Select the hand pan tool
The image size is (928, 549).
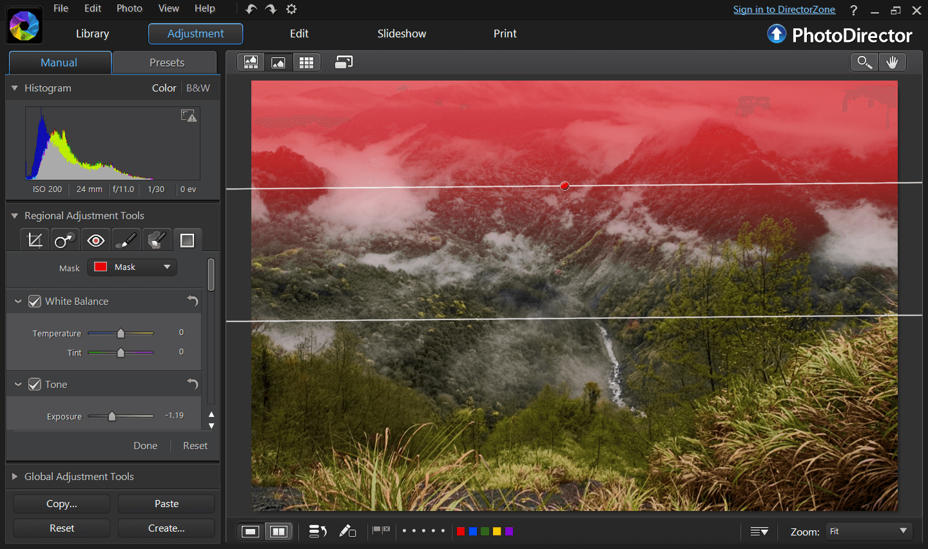tap(892, 62)
